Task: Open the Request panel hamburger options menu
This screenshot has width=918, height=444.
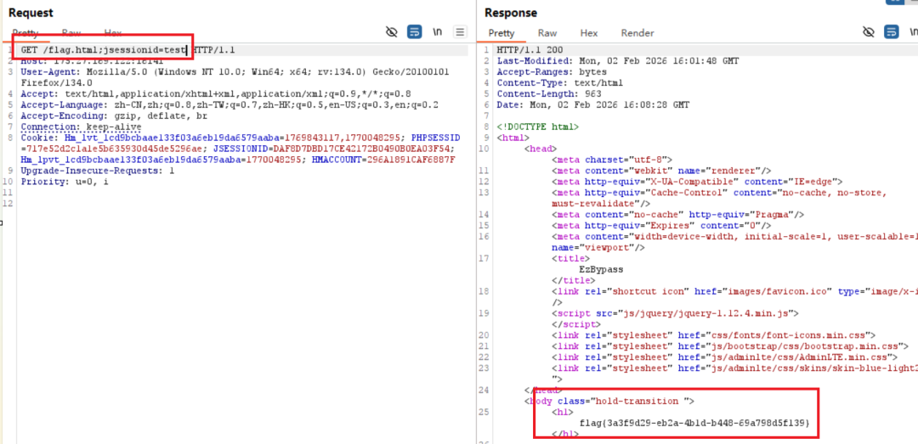Action: (x=460, y=32)
